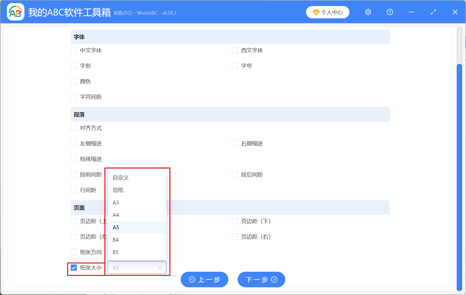Click the 上一步 button
This screenshot has width=466, height=295.
point(204,279)
